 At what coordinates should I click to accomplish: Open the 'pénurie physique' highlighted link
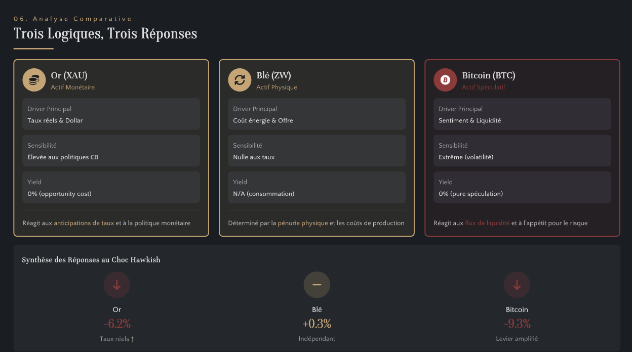pos(303,223)
